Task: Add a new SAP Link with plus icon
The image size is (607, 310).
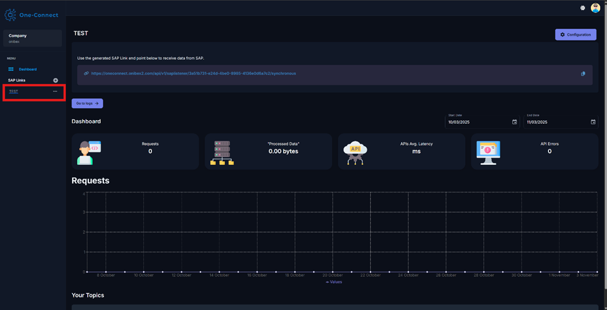Action: tap(55, 80)
